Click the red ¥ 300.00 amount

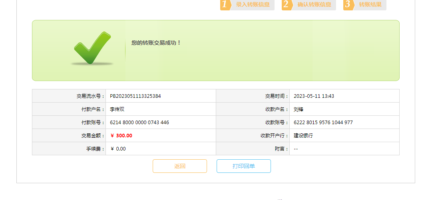click(121, 136)
